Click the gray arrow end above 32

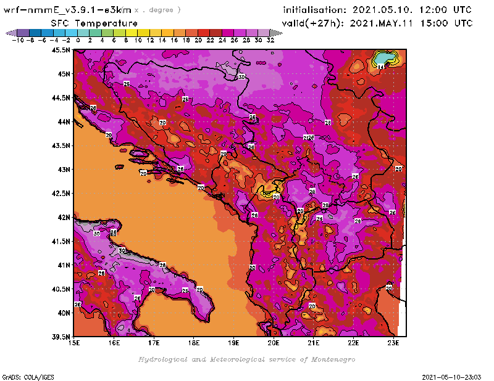[276, 33]
